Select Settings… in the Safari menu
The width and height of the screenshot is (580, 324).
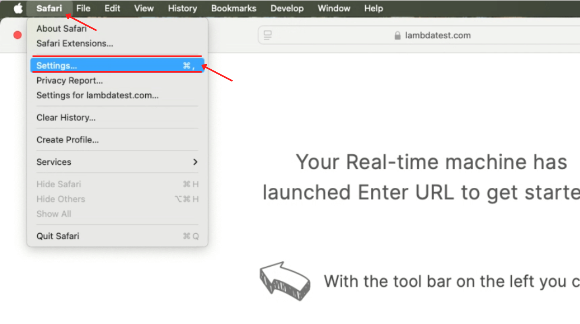(117, 66)
